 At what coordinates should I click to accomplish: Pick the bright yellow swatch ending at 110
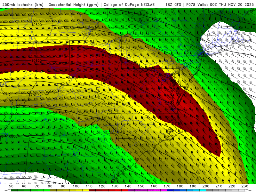point(86,190)
